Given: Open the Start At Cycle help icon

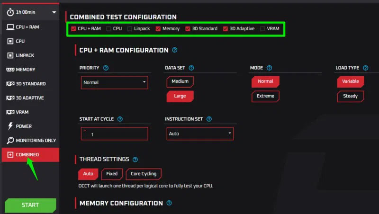Looking at the screenshot, I should pos(120,119).
